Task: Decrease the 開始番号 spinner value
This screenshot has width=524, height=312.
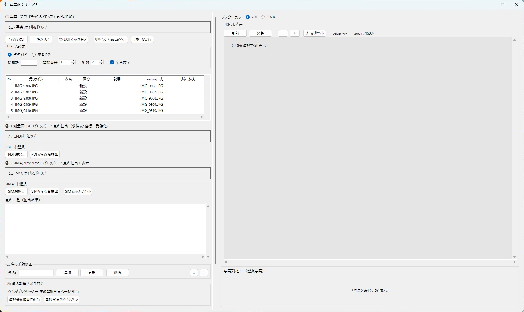Action: coord(73,64)
